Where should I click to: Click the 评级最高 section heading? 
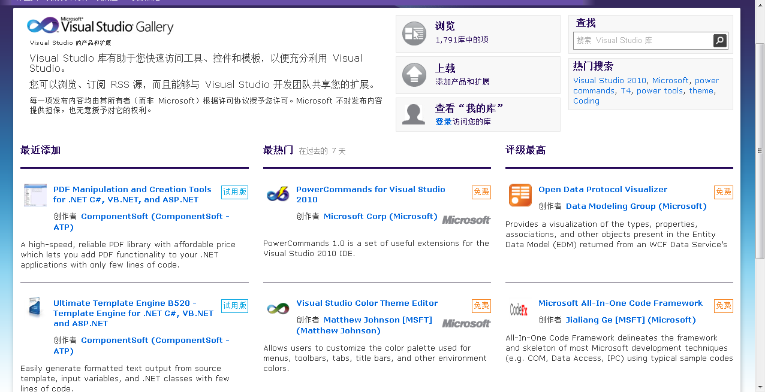point(525,150)
